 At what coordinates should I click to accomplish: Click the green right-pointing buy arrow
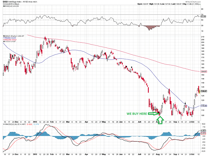(x=155, y=114)
